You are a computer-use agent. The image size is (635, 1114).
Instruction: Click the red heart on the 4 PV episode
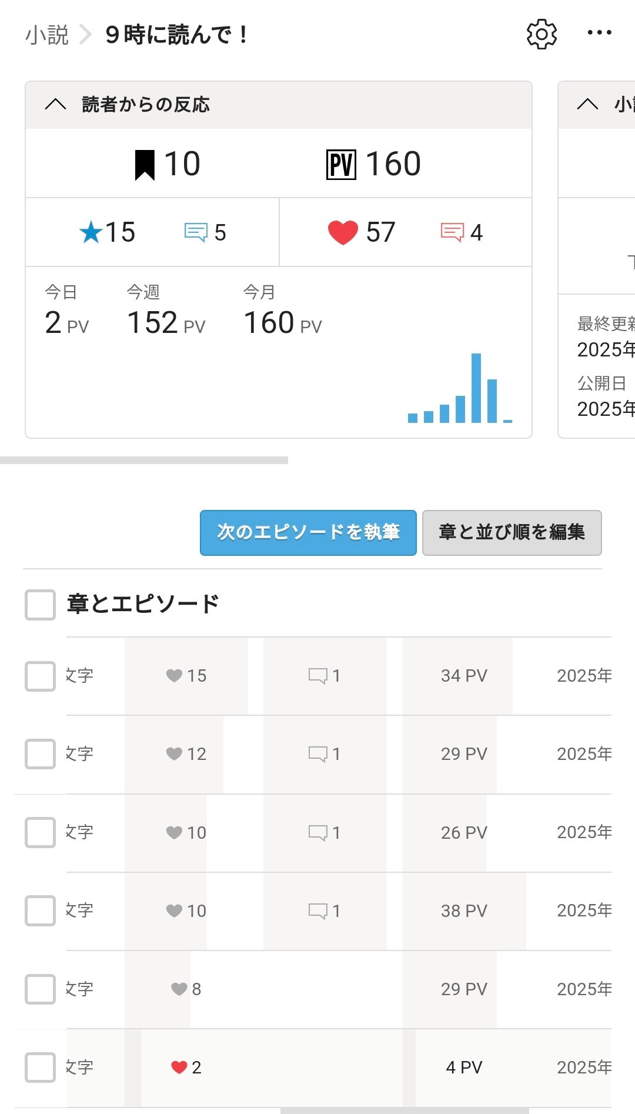point(179,1068)
